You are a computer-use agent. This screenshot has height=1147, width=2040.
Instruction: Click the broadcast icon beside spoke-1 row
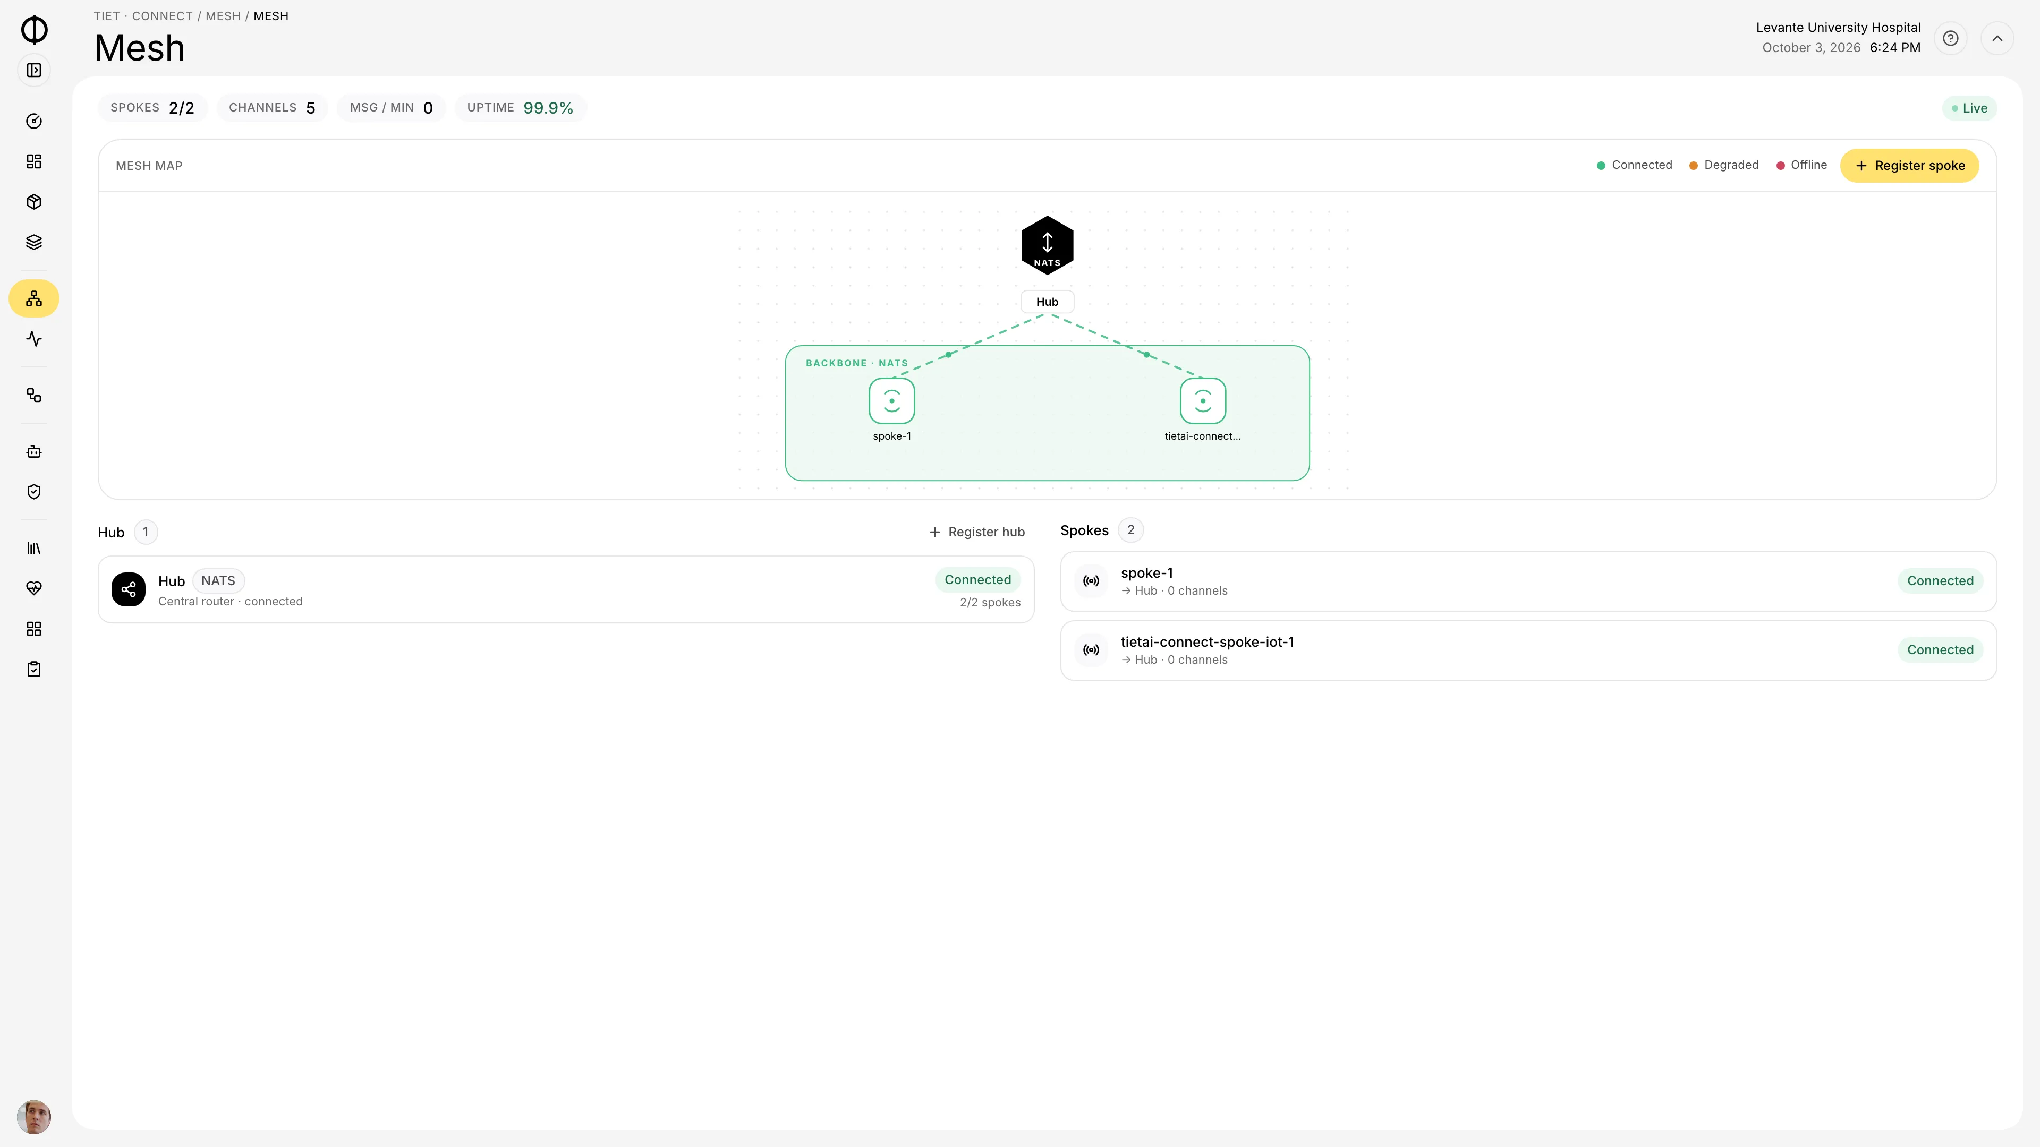point(1091,581)
